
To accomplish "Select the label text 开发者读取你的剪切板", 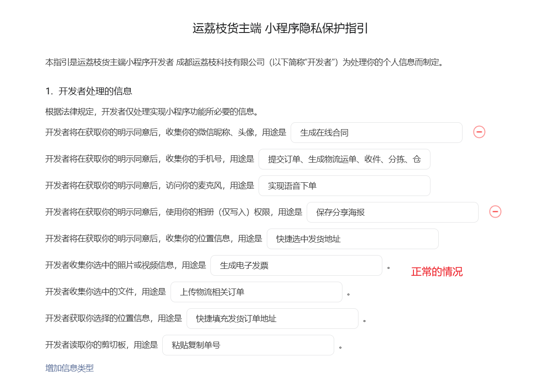I will coord(85,345).
